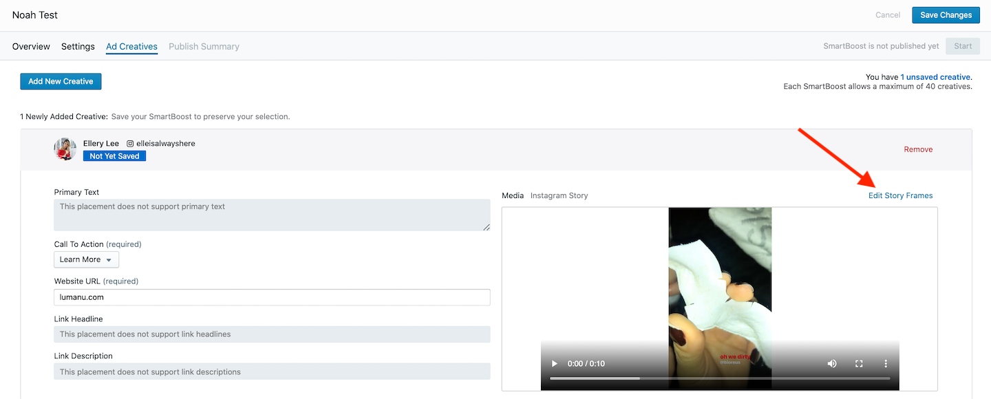Click the story video preview
The image size is (991, 399).
[720, 299]
